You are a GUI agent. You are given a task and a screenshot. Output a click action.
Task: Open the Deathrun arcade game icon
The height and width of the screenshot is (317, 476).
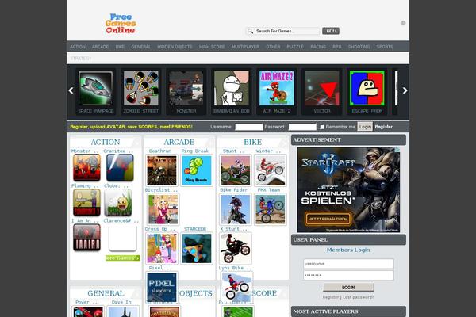click(162, 170)
